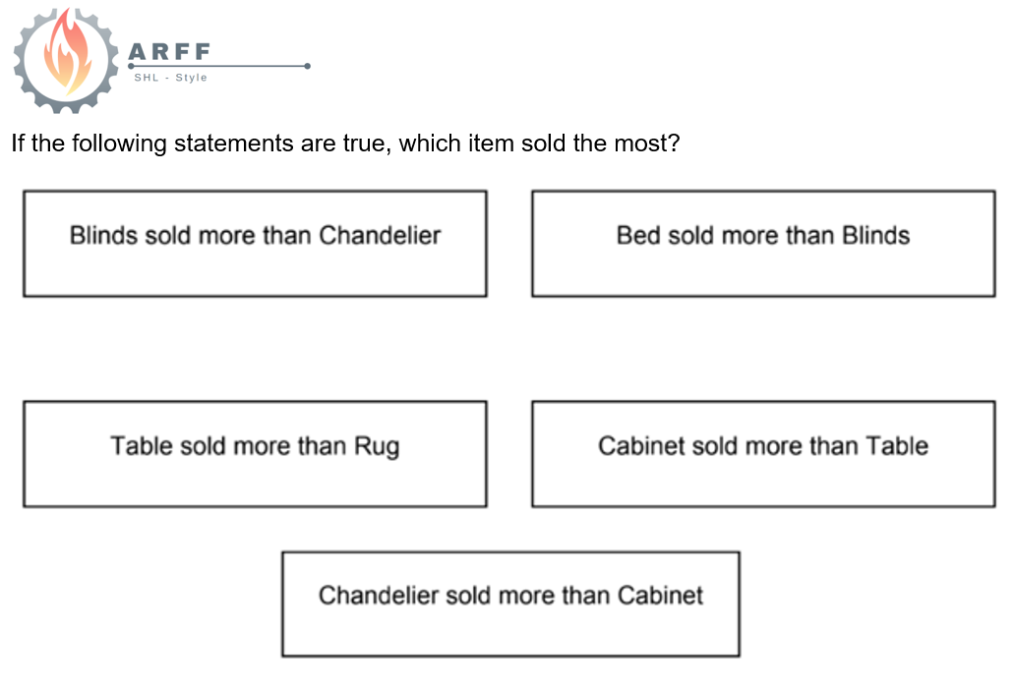The image size is (1014, 688).
Task: Click the "ARFF" brand title text
Action: [170, 52]
